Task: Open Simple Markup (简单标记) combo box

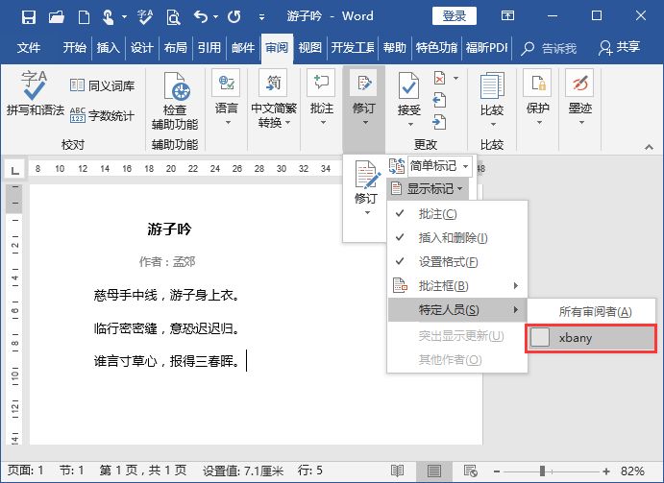Action: click(439, 166)
